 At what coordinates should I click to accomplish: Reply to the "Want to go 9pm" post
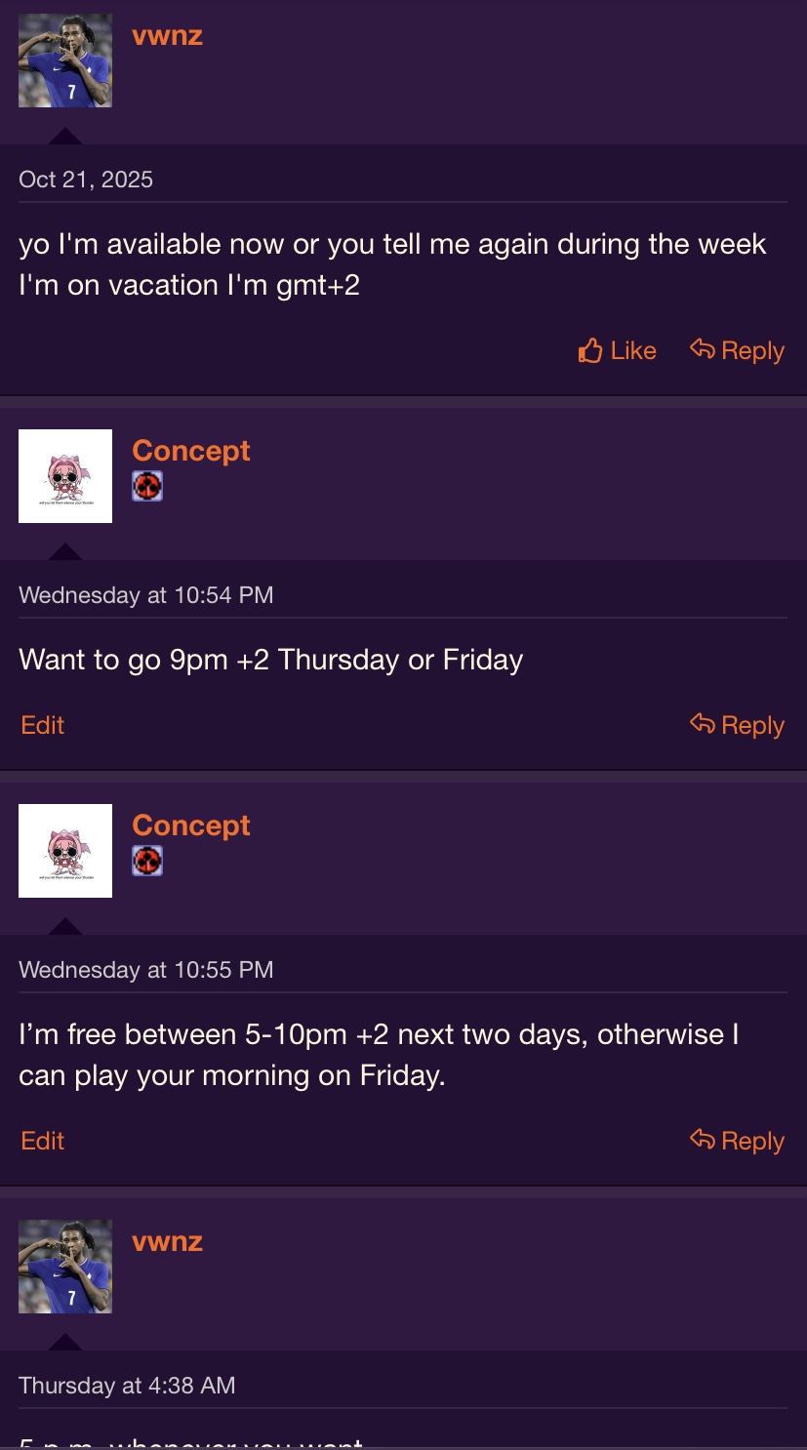coord(737,725)
